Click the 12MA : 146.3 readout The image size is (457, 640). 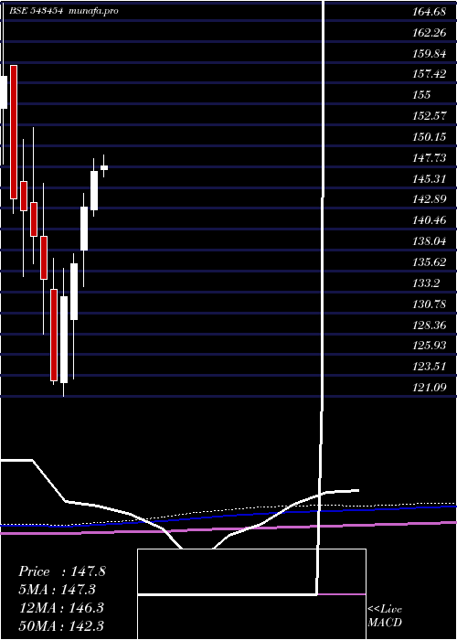click(61, 608)
